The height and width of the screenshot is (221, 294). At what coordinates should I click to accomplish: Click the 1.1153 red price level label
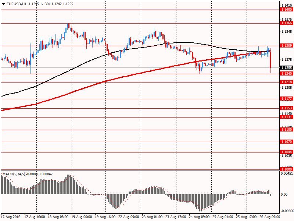point(286,108)
